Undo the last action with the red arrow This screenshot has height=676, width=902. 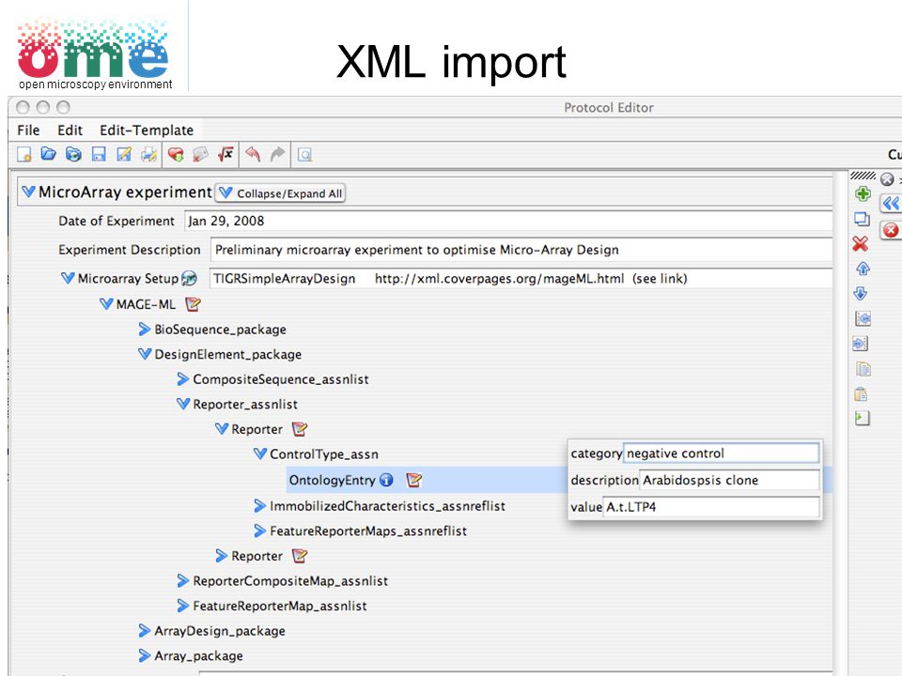tap(253, 154)
